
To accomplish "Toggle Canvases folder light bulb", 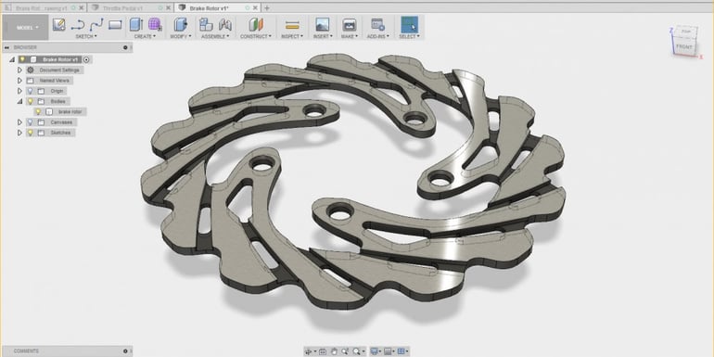I will coord(31,122).
